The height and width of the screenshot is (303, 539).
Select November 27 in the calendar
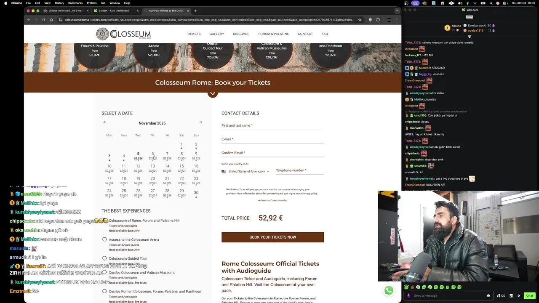coord(152,192)
